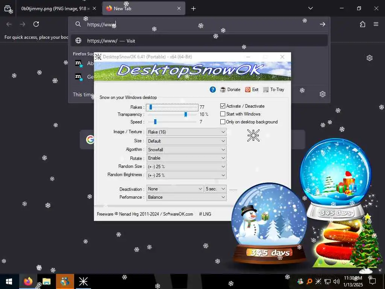This screenshot has width=385, height=289.
Task: Open the Performance dropdown showing Balance
Action: click(x=186, y=197)
